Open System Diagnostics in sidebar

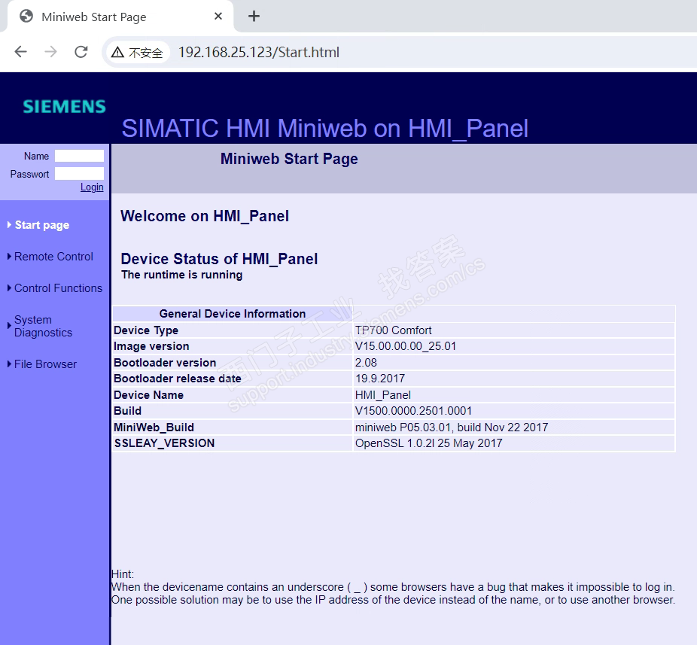point(43,326)
